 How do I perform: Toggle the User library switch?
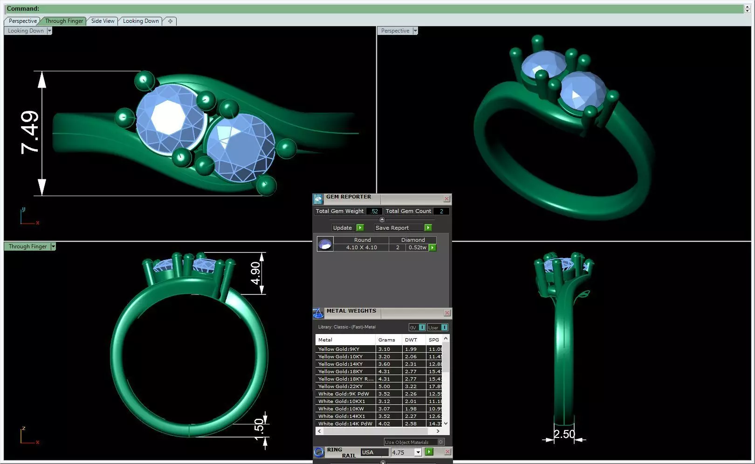pyautogui.click(x=438, y=328)
